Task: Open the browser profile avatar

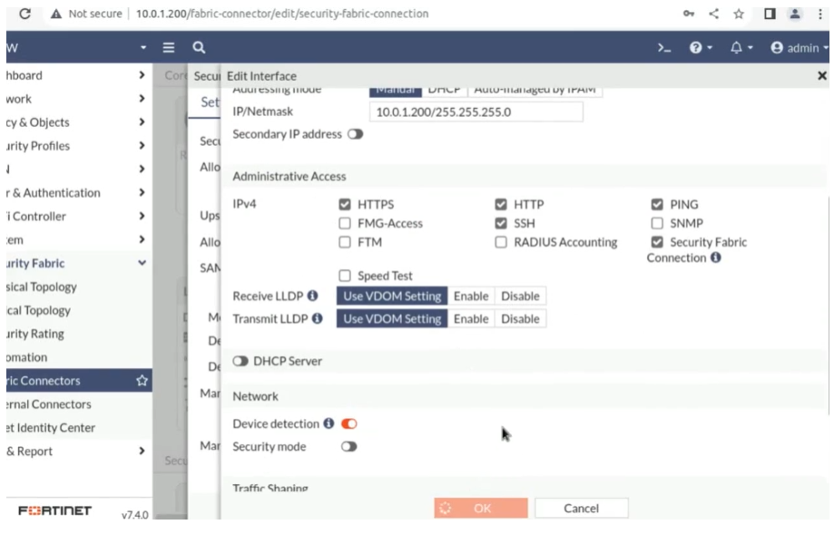Action: tap(795, 14)
